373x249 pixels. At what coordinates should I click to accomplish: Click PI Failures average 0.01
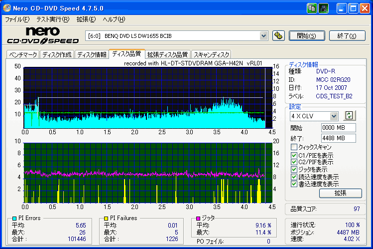click(x=173, y=225)
